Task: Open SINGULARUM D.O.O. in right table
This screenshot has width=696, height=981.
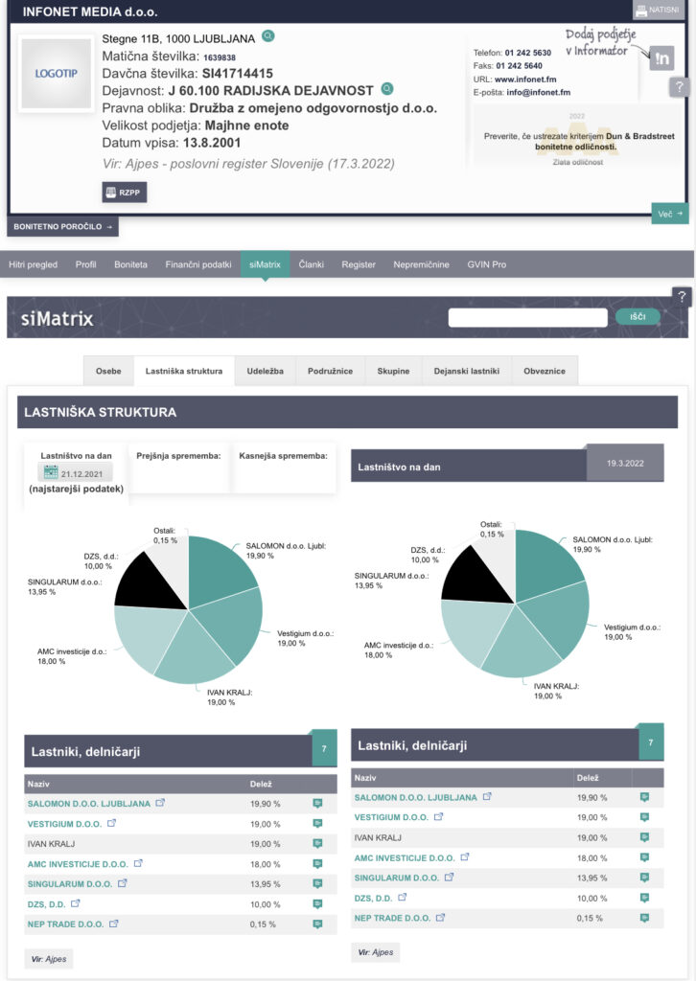Action: (x=396, y=878)
